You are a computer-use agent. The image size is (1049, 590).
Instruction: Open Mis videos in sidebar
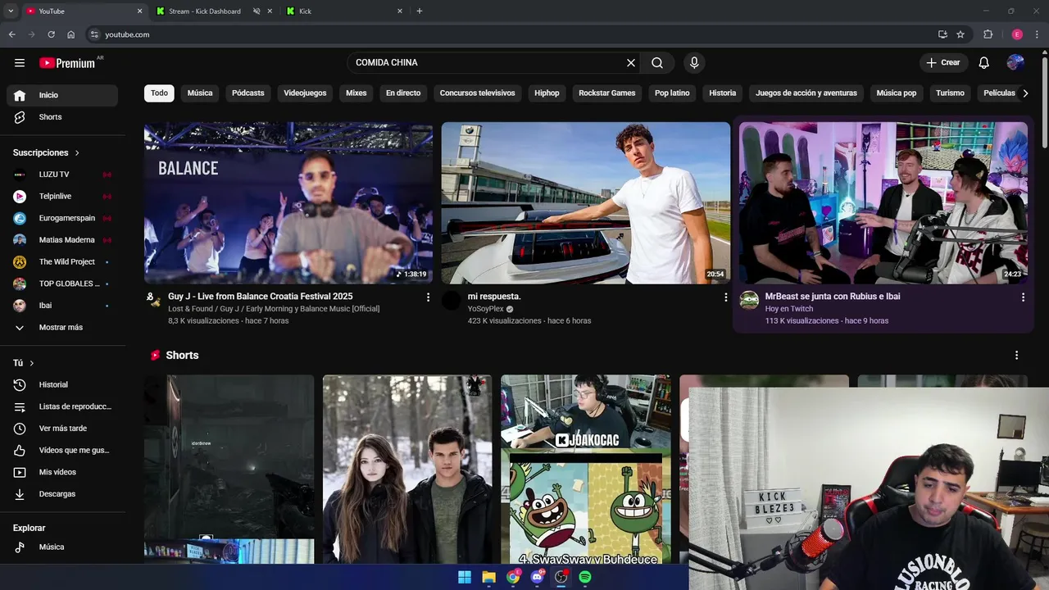(62, 472)
